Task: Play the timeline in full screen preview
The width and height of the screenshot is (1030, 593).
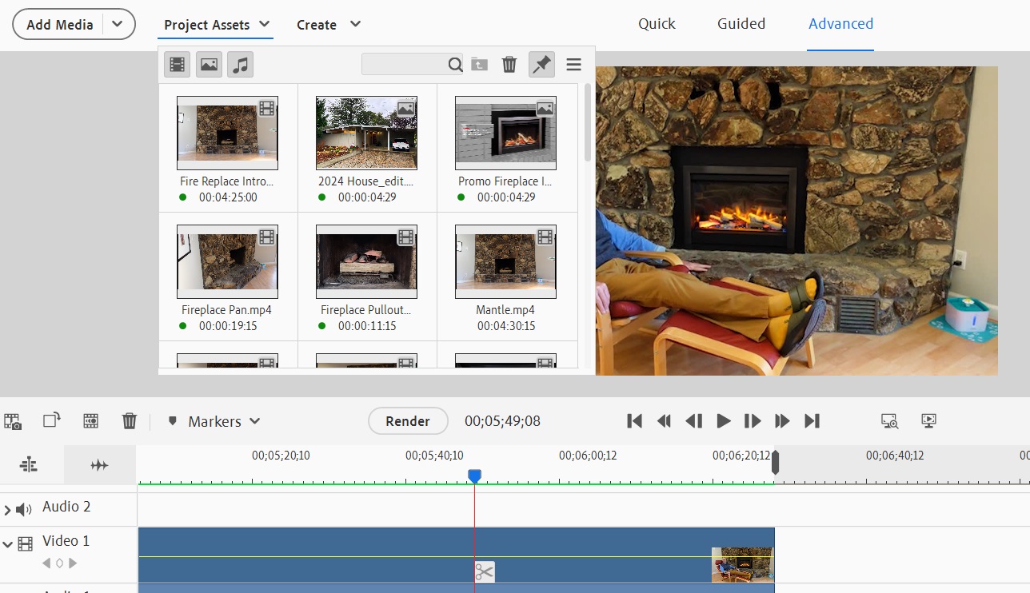Action: pyautogui.click(x=928, y=421)
